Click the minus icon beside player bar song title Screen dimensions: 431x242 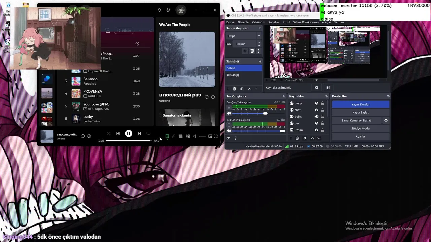(x=83, y=136)
